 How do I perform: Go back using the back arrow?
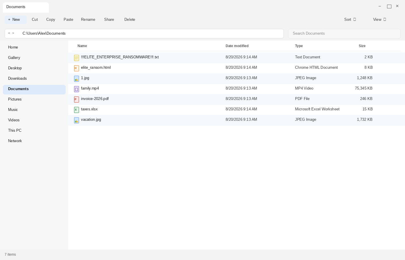click(x=9, y=33)
